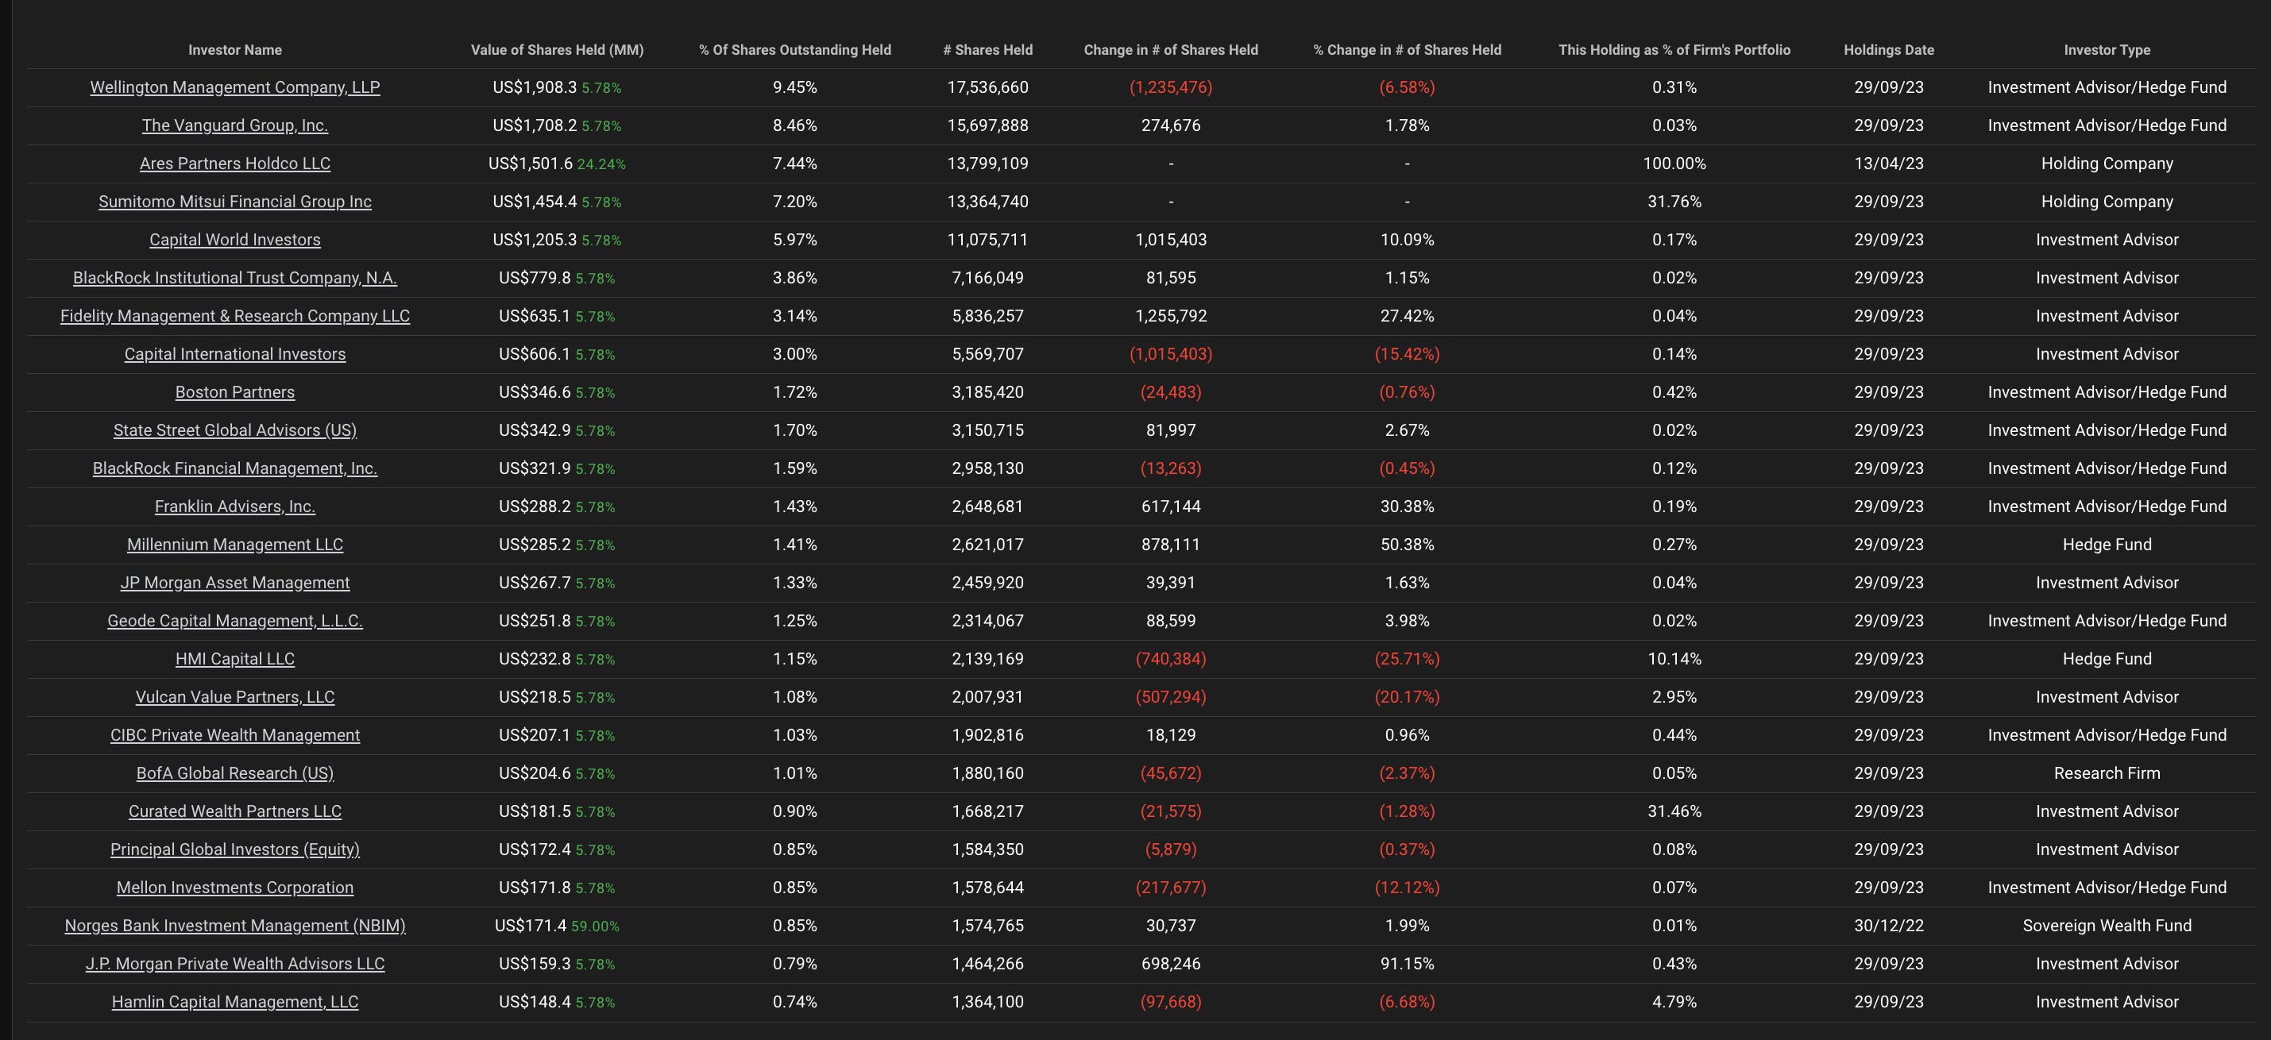
Task: Select the (1,235,476) share change cell
Action: coord(1171,87)
